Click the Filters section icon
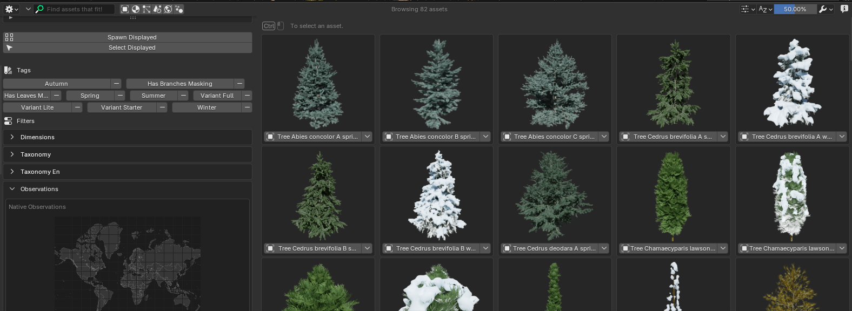Image resolution: width=852 pixels, height=311 pixels. click(x=8, y=121)
